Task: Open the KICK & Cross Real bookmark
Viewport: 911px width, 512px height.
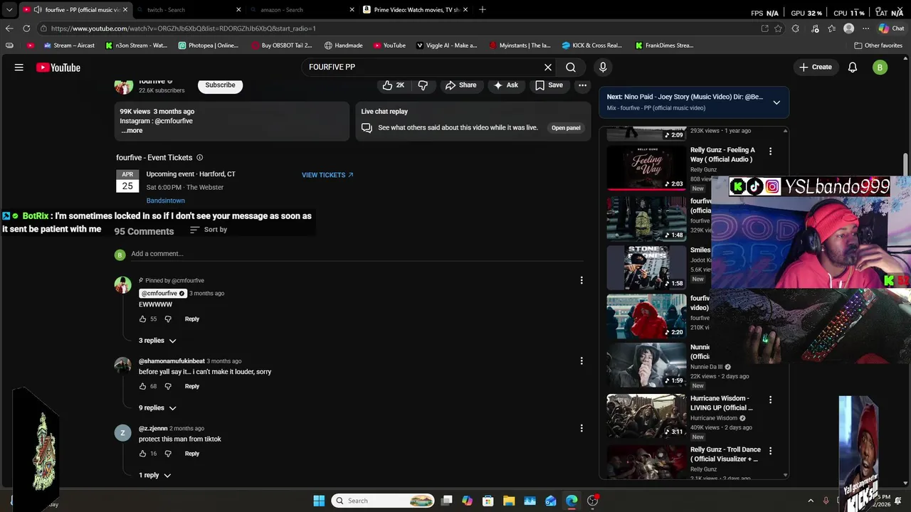Action: coord(591,46)
